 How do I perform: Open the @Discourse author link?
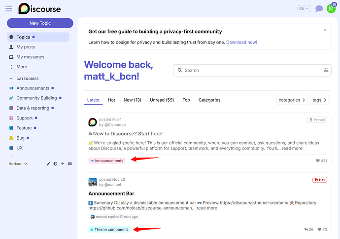[115, 125]
